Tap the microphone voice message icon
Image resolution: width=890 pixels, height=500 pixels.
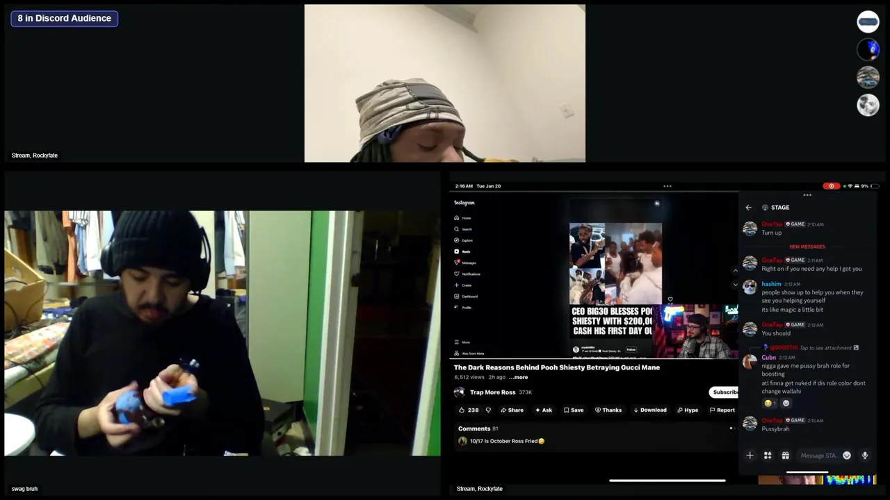[865, 456]
